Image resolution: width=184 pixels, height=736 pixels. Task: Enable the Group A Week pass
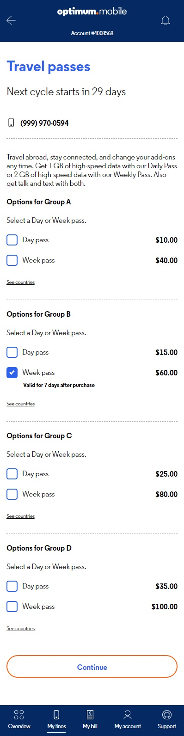click(12, 260)
